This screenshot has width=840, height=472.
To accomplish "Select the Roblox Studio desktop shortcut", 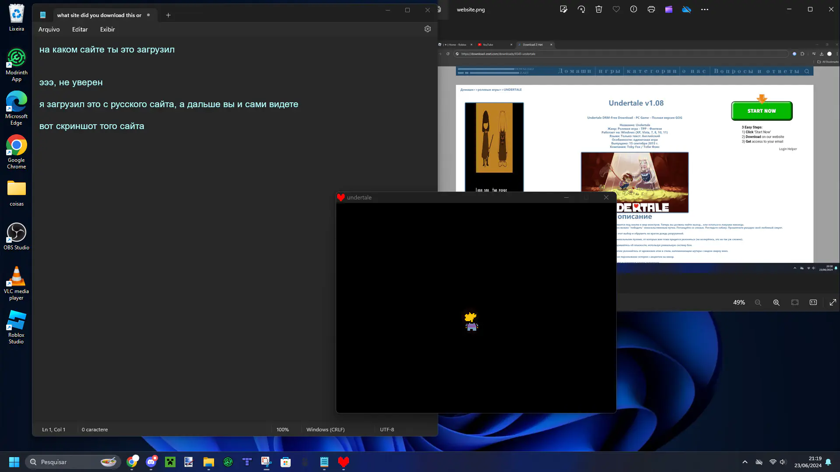I will (x=17, y=327).
